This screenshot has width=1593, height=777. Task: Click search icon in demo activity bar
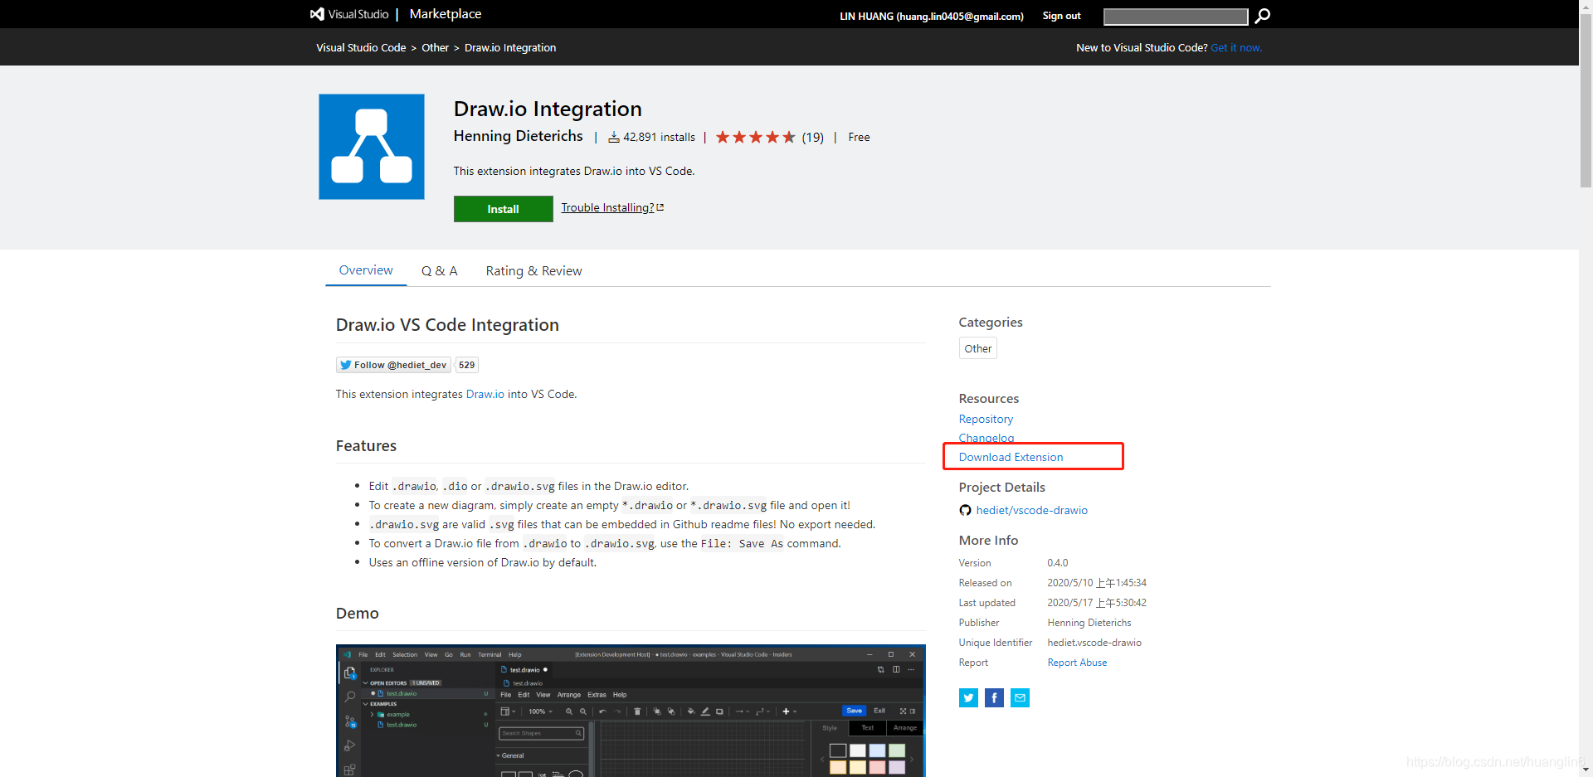pyautogui.click(x=349, y=697)
